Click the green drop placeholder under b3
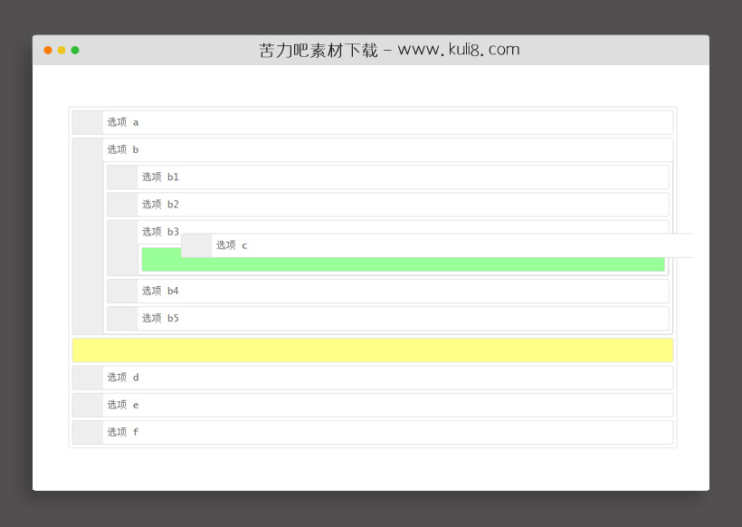Screen dimensions: 742x527 [403, 264]
